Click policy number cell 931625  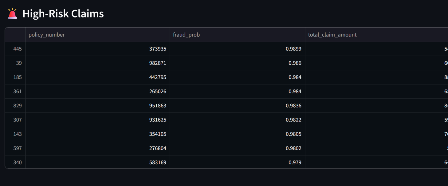click(158, 120)
